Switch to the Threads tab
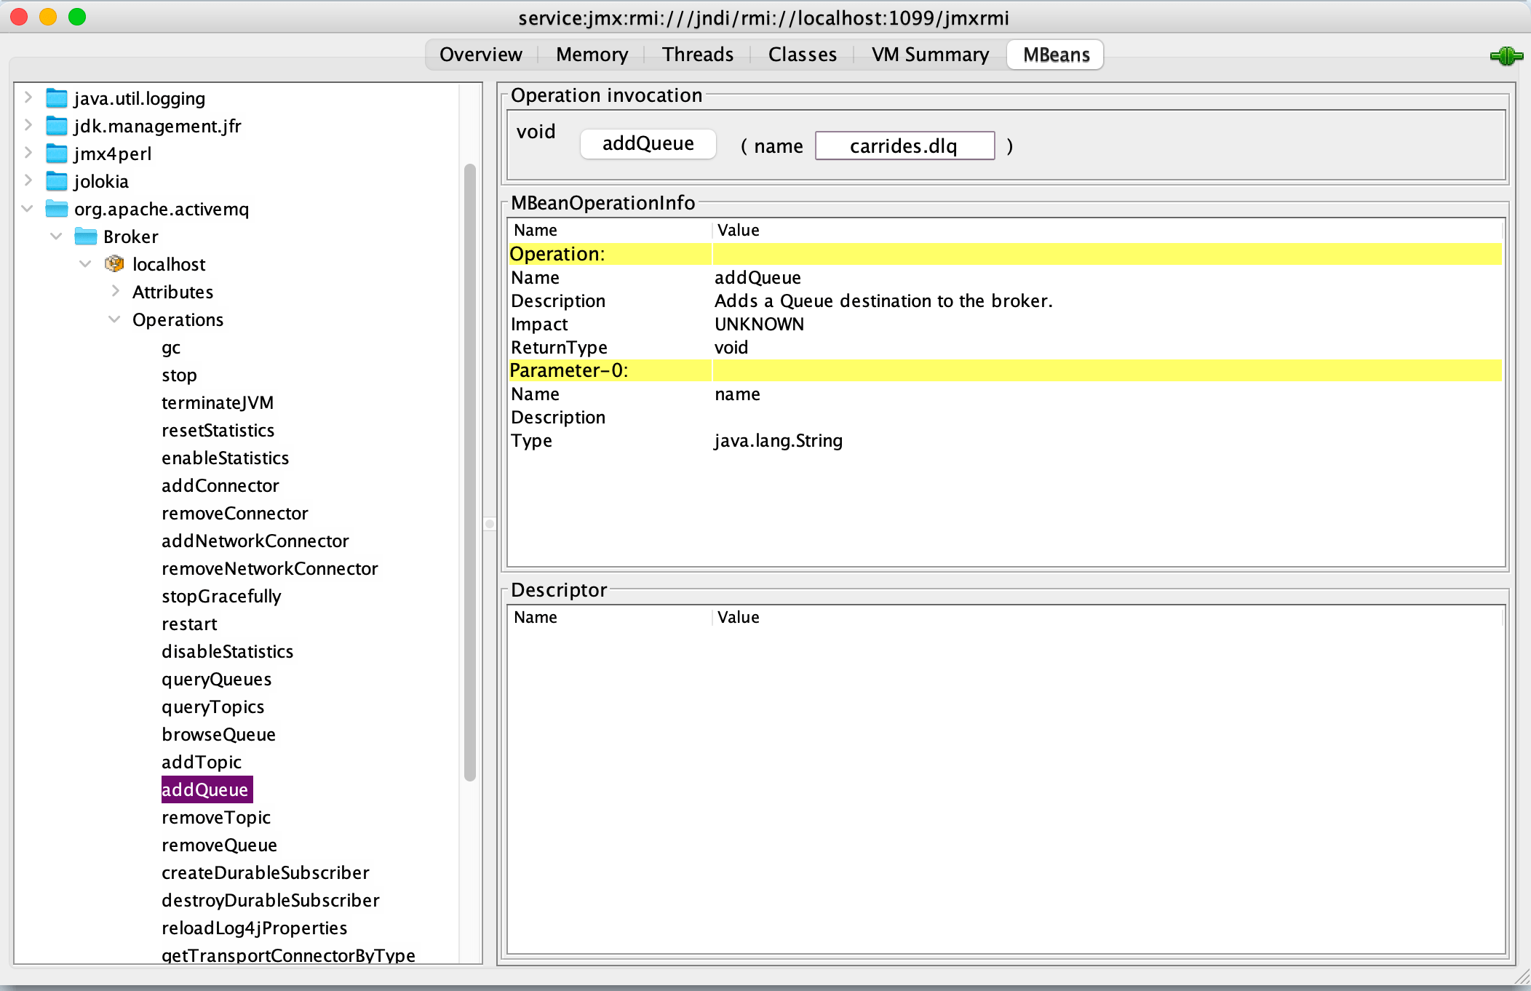1531x991 pixels. (696, 54)
